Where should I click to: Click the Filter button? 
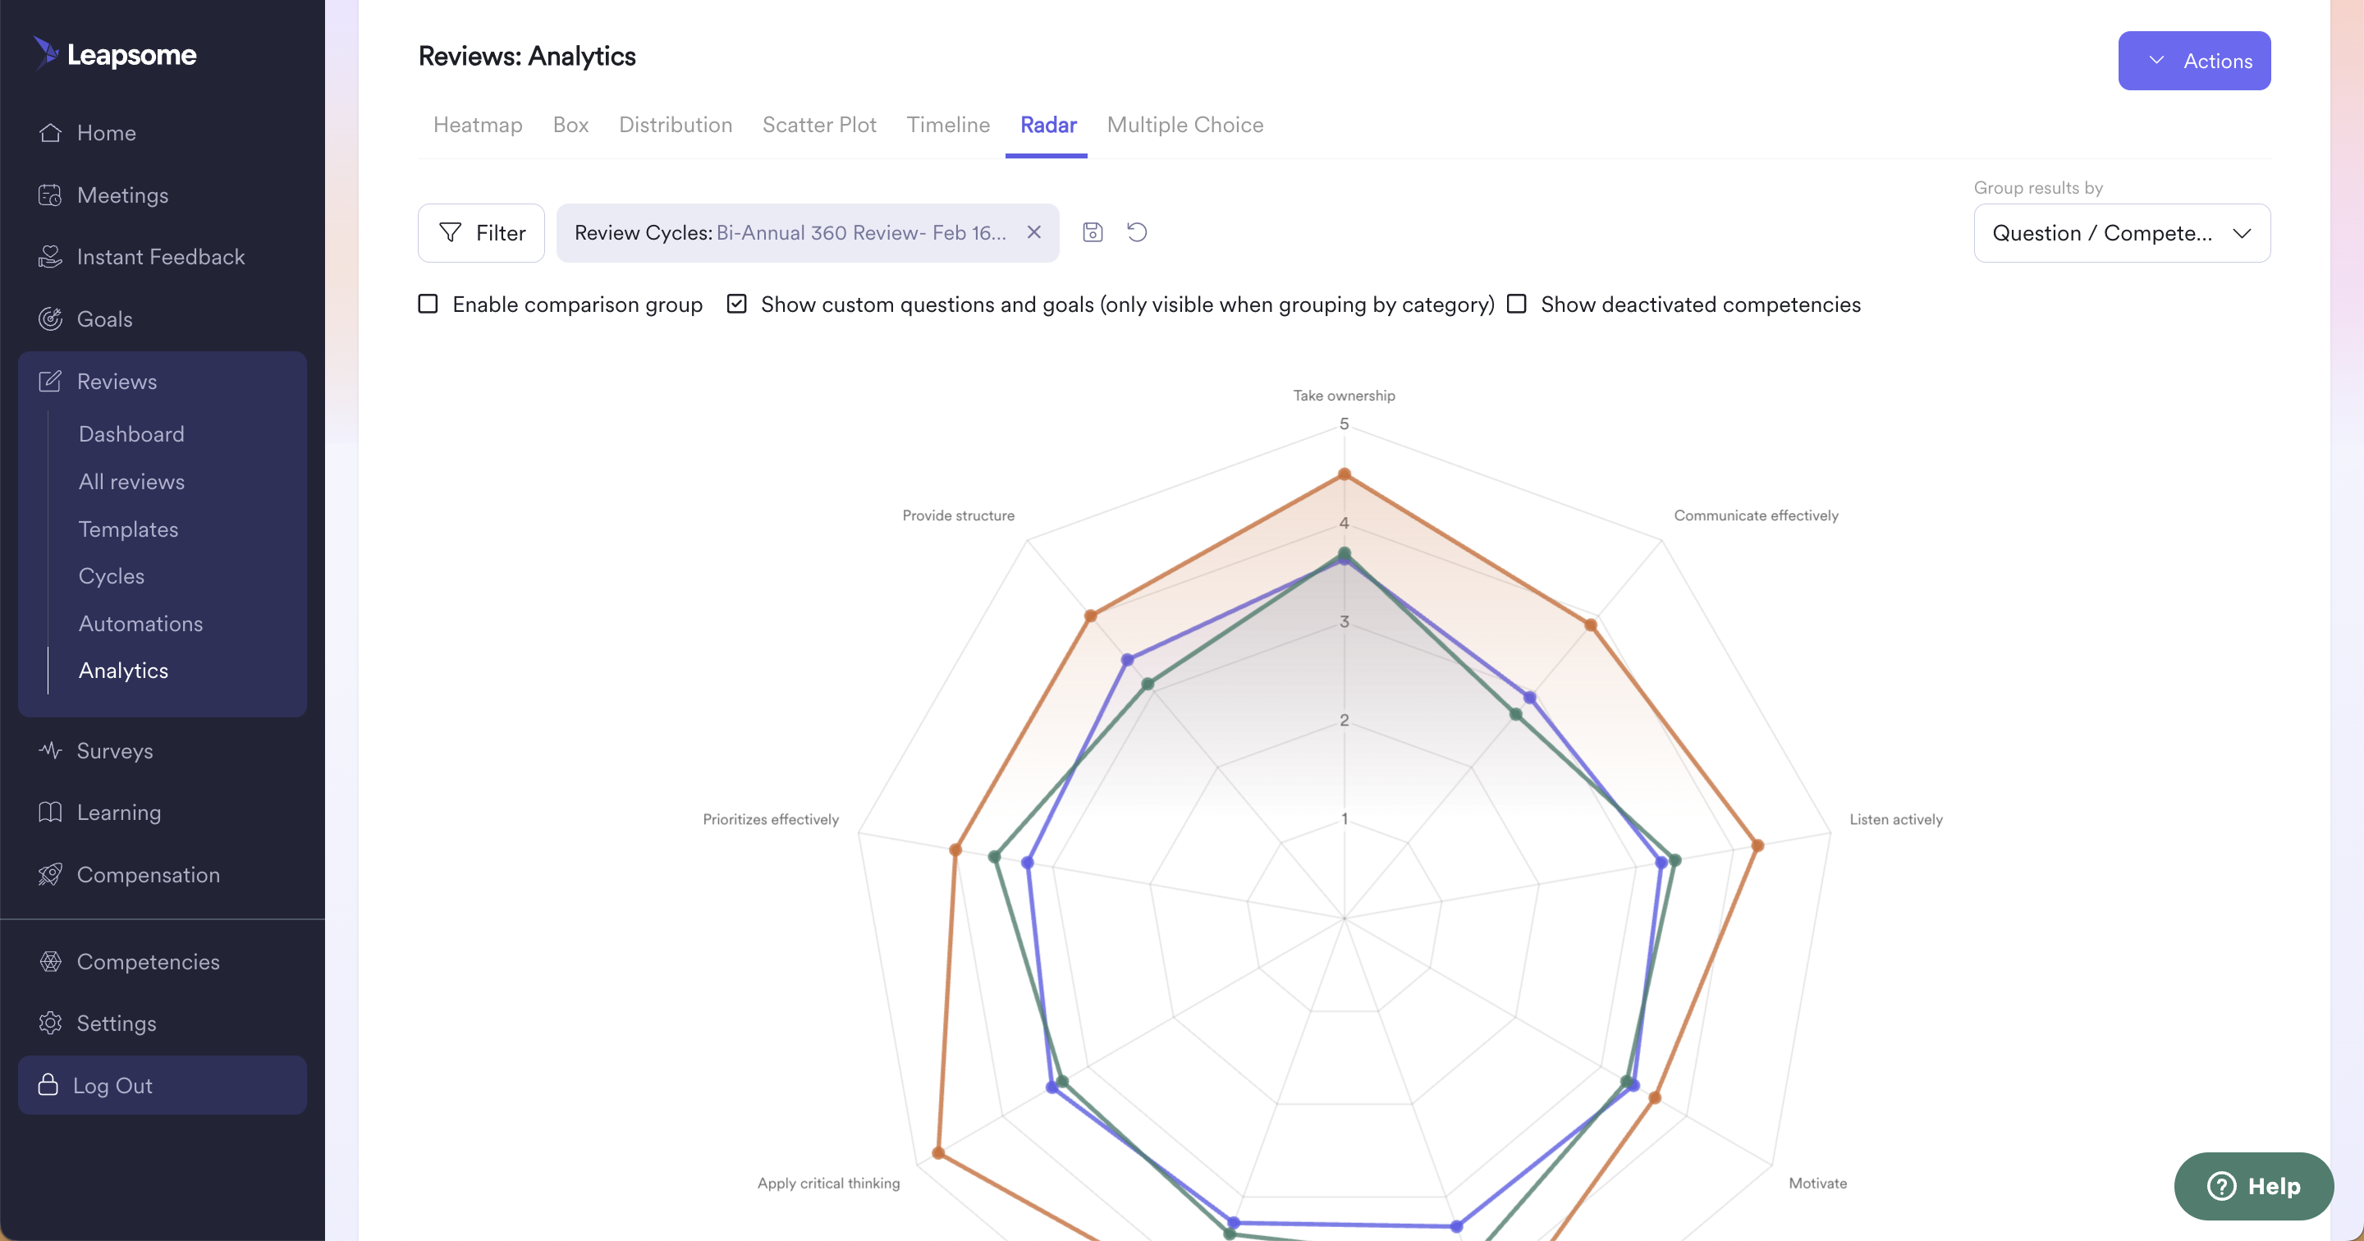(481, 233)
